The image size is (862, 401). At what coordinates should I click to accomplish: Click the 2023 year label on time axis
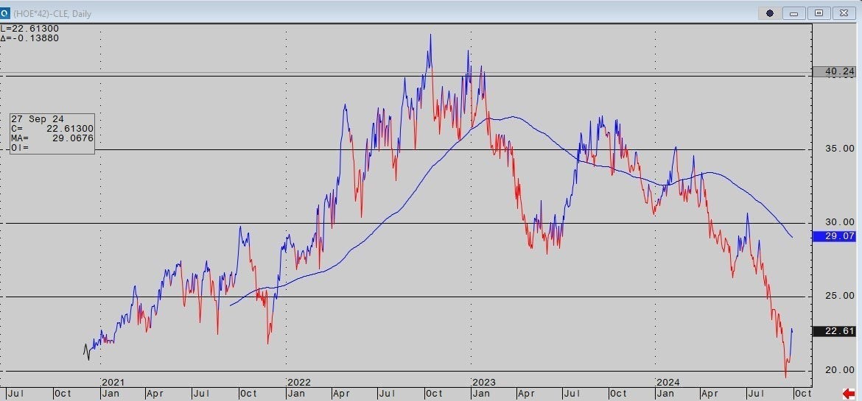[486, 382]
